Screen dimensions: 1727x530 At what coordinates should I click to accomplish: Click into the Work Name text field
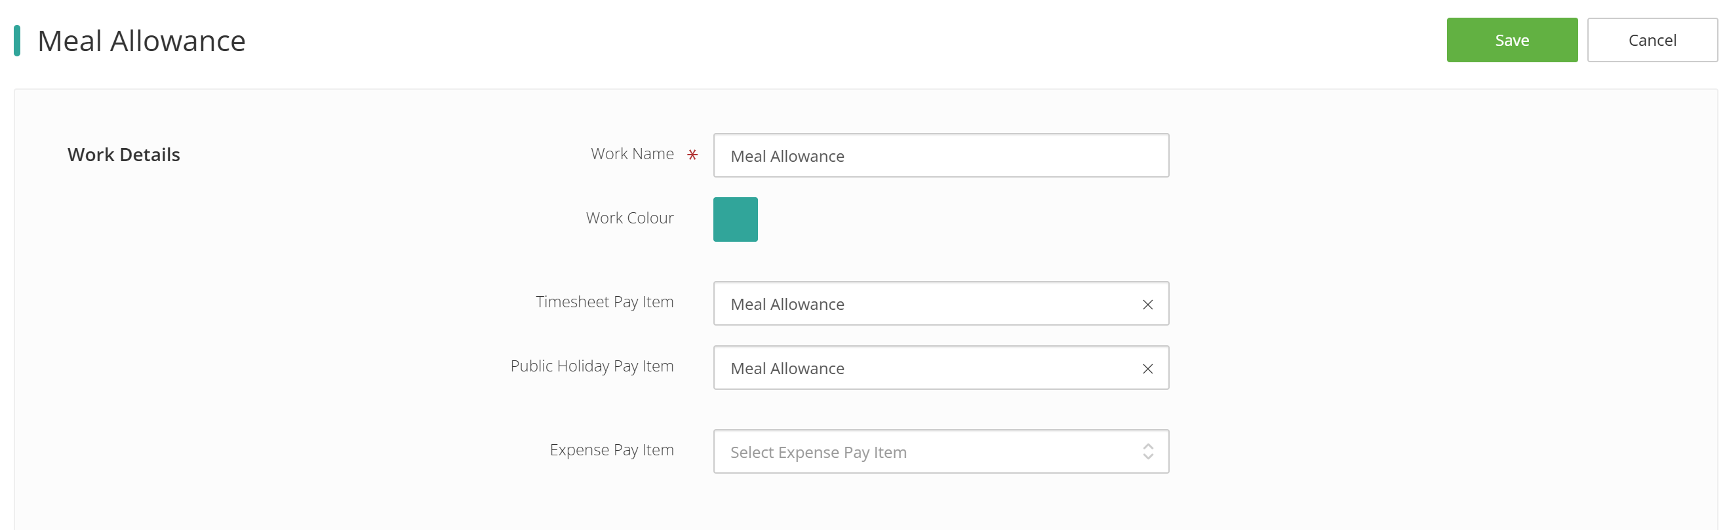941,155
